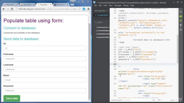
Task: Open Extension Manager brick icon in Brackets
Action: pos(181,16)
